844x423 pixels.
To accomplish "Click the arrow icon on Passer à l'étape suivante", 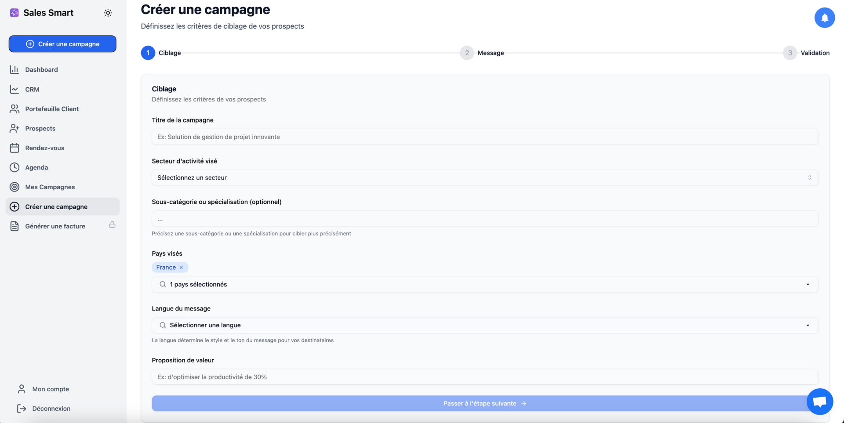I will point(524,403).
